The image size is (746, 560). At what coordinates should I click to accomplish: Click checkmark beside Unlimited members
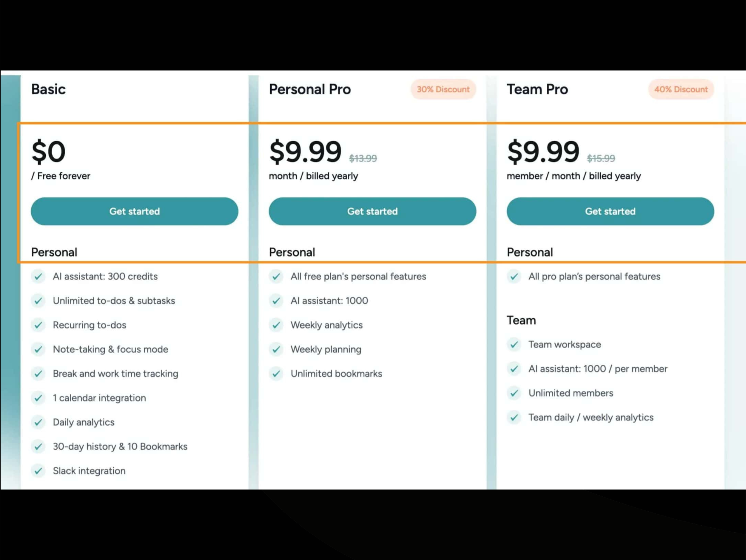514,393
